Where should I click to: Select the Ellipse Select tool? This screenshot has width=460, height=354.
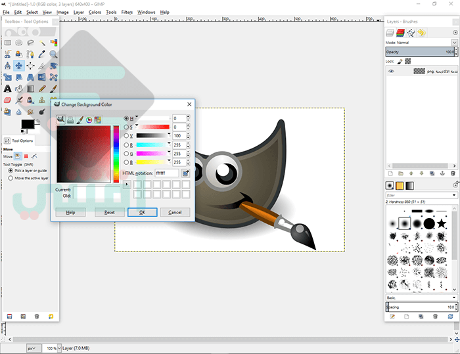19,43
